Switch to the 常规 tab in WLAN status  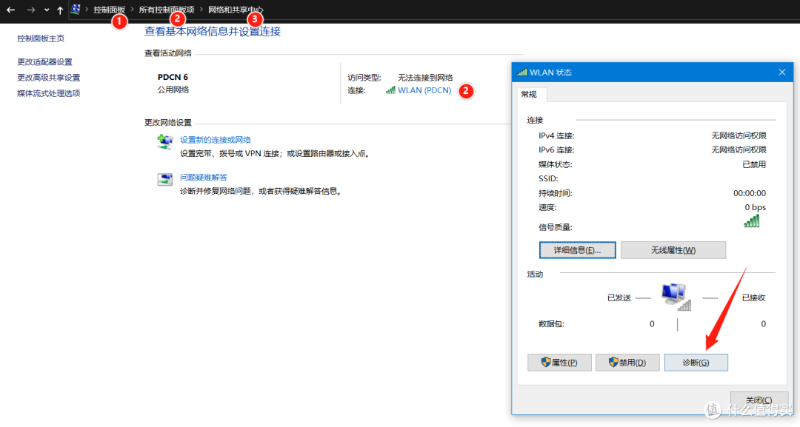pos(530,95)
